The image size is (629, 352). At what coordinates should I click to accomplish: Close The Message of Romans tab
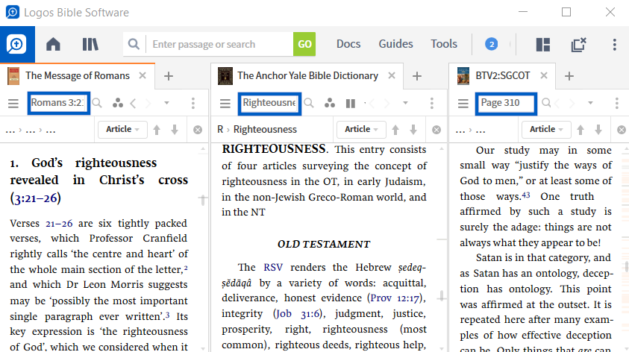point(143,75)
